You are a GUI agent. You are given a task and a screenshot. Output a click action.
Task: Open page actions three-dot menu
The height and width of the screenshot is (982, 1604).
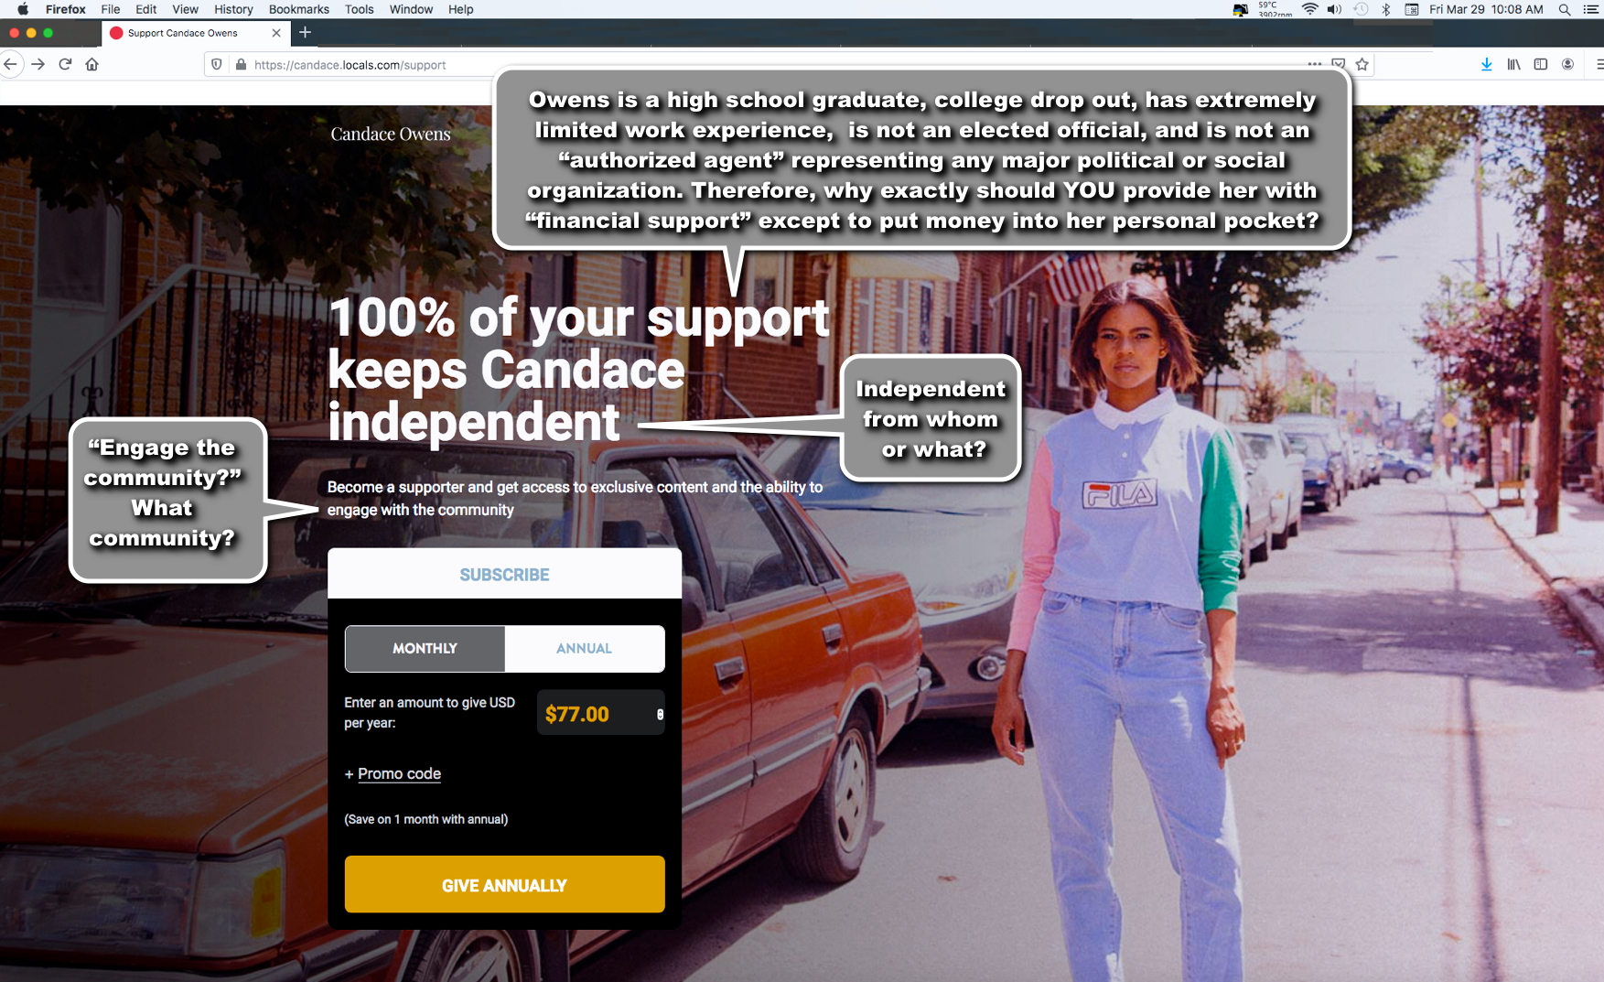point(1314,64)
